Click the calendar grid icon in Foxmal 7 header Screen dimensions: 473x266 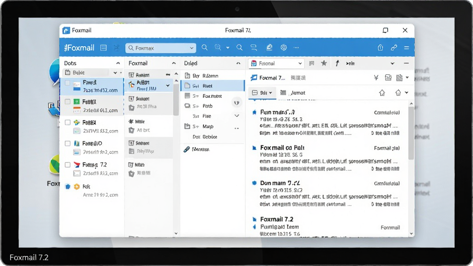400,78
